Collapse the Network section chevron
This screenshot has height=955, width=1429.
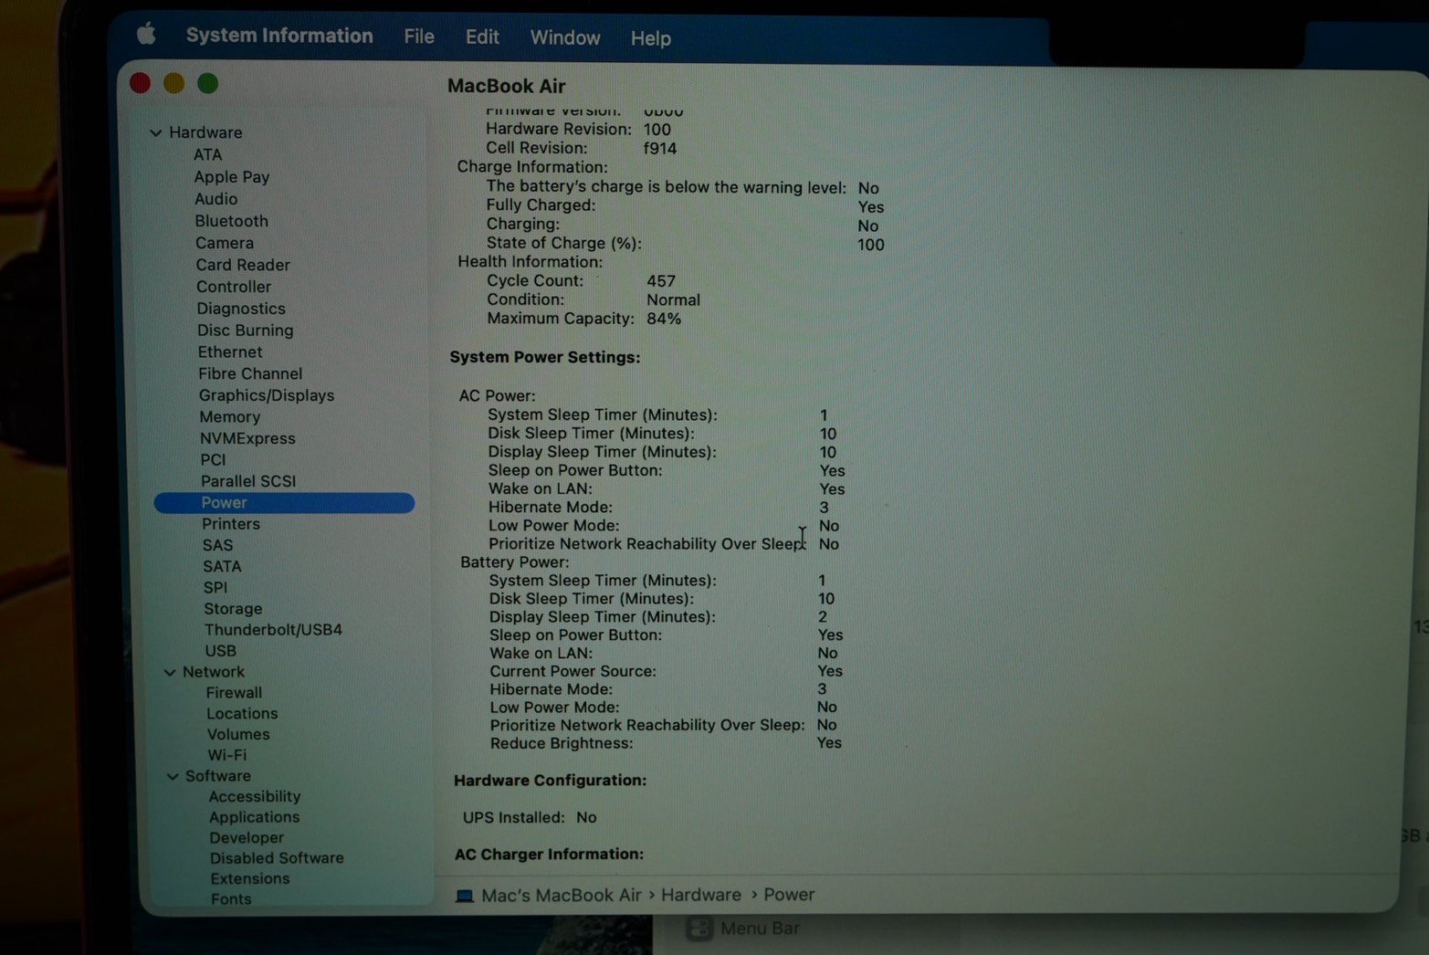170,672
